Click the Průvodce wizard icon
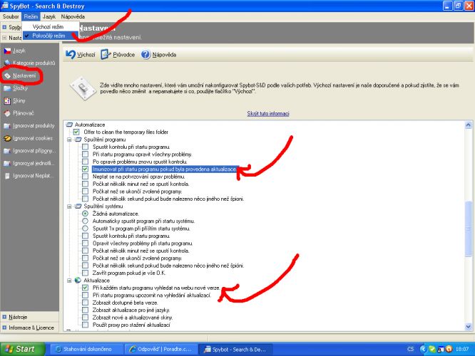475x356 pixels. tap(106, 55)
